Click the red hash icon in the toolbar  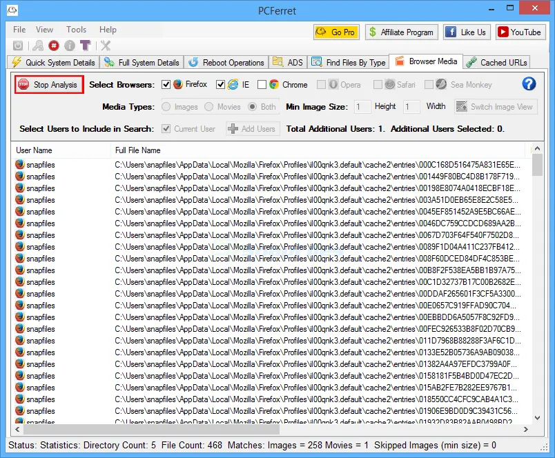pyautogui.click(x=54, y=46)
